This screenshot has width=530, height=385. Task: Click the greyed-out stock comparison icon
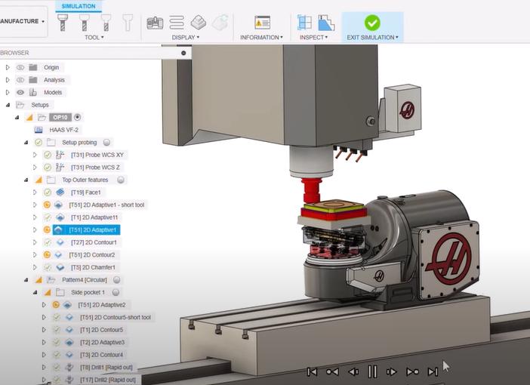click(220, 23)
